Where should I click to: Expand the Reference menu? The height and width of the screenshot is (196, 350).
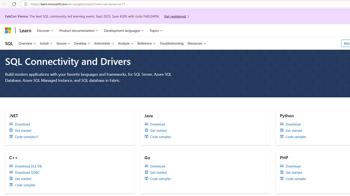pyautogui.click(x=146, y=43)
